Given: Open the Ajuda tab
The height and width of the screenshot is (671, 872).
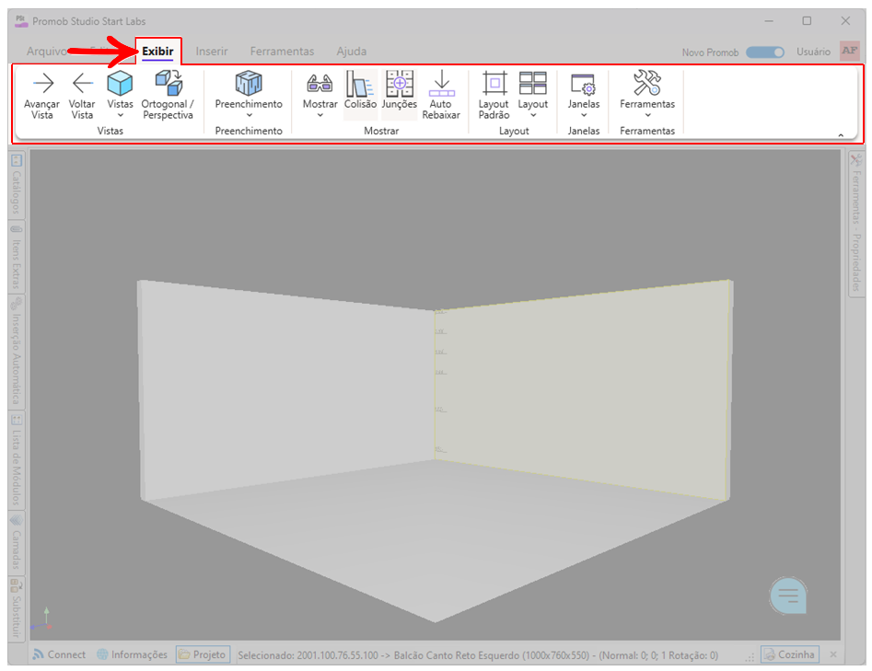Looking at the screenshot, I should coord(352,52).
